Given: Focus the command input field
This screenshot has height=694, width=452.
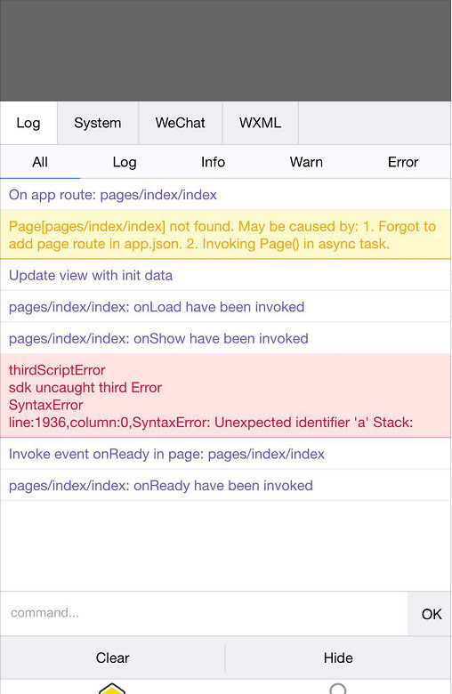Looking at the screenshot, I should [x=204, y=613].
